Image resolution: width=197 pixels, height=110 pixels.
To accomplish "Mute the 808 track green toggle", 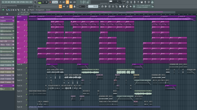I will [27, 25].
